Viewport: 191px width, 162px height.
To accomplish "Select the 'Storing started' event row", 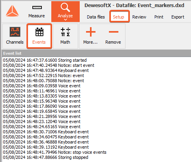I will [45, 60].
